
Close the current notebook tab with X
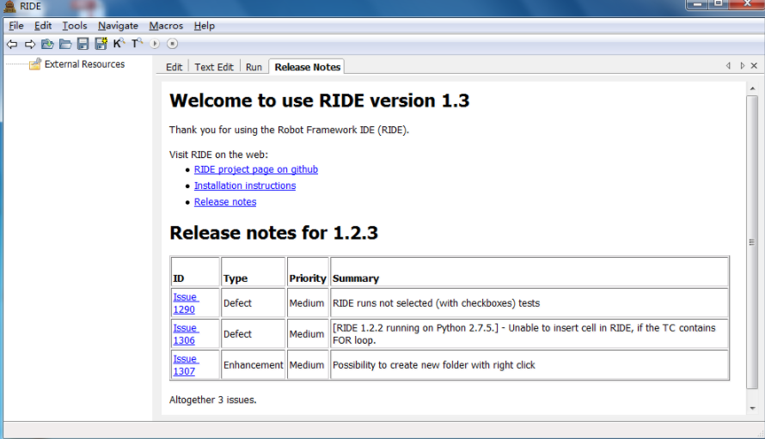click(x=754, y=65)
